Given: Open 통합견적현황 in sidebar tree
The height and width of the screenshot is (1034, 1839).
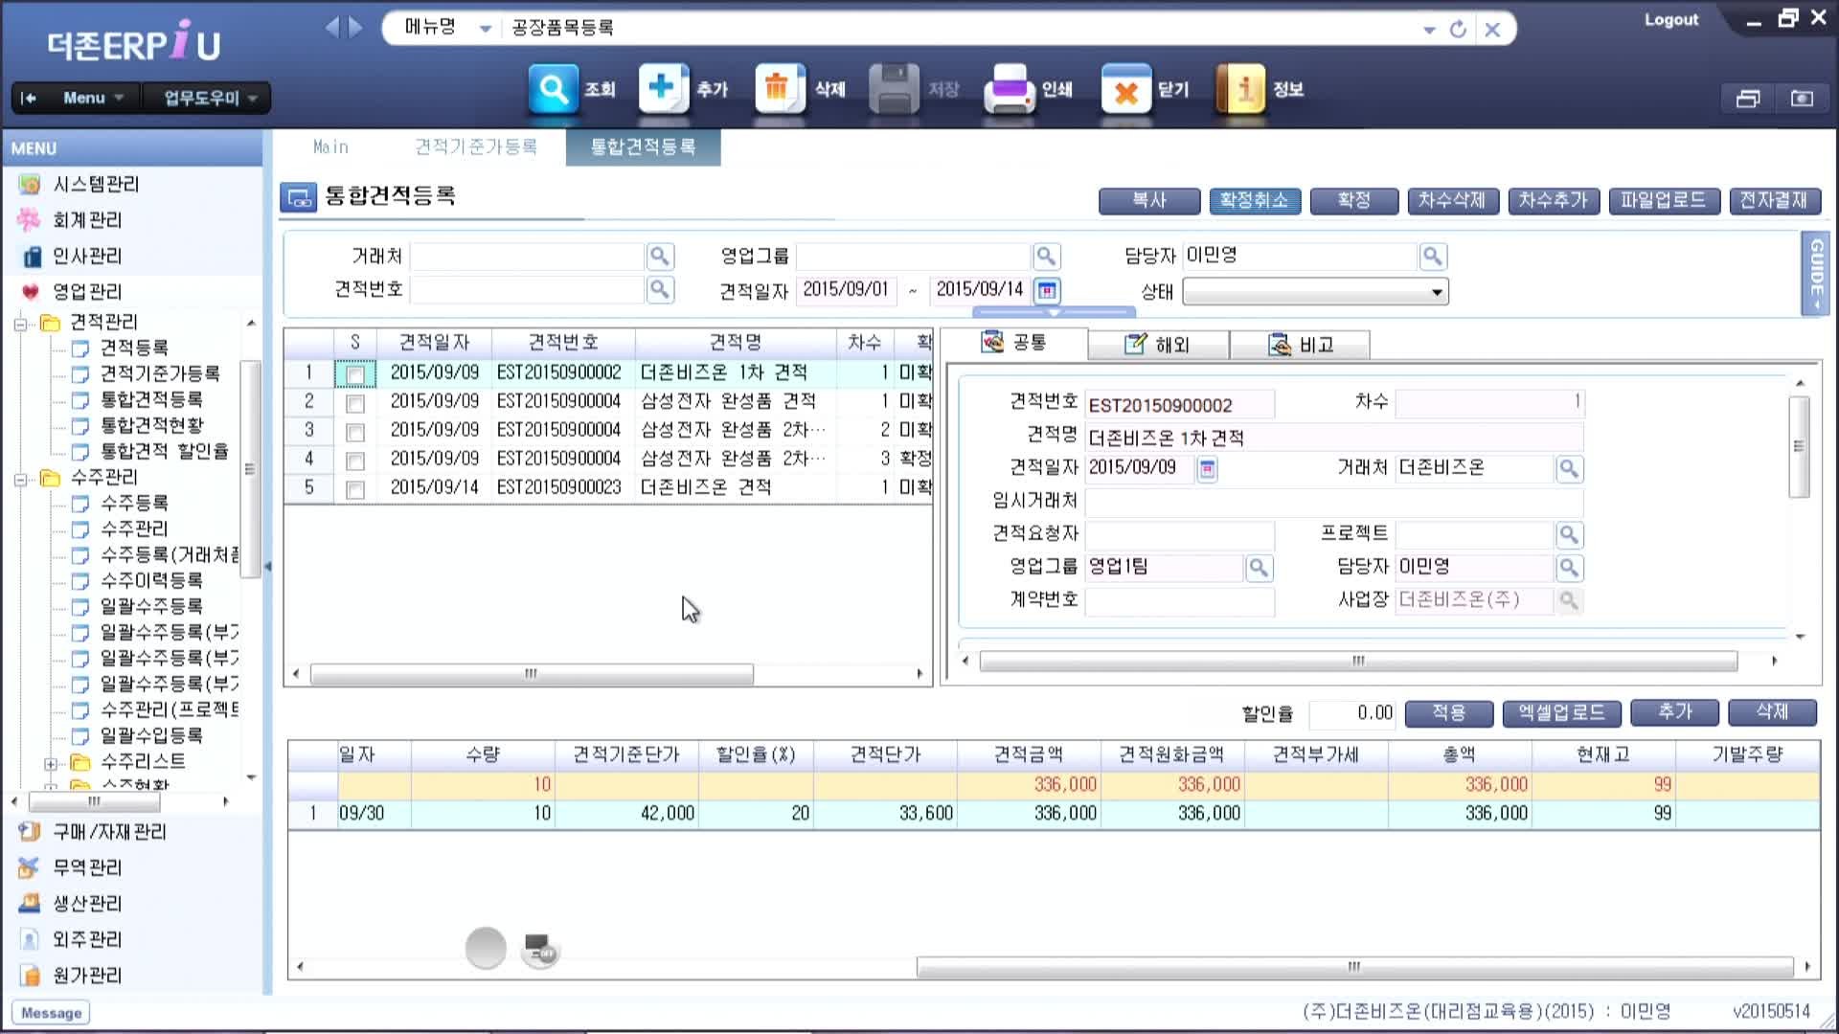Looking at the screenshot, I should [x=152, y=425].
